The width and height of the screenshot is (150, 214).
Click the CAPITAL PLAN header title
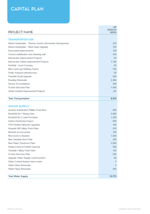(x=27, y=9)
